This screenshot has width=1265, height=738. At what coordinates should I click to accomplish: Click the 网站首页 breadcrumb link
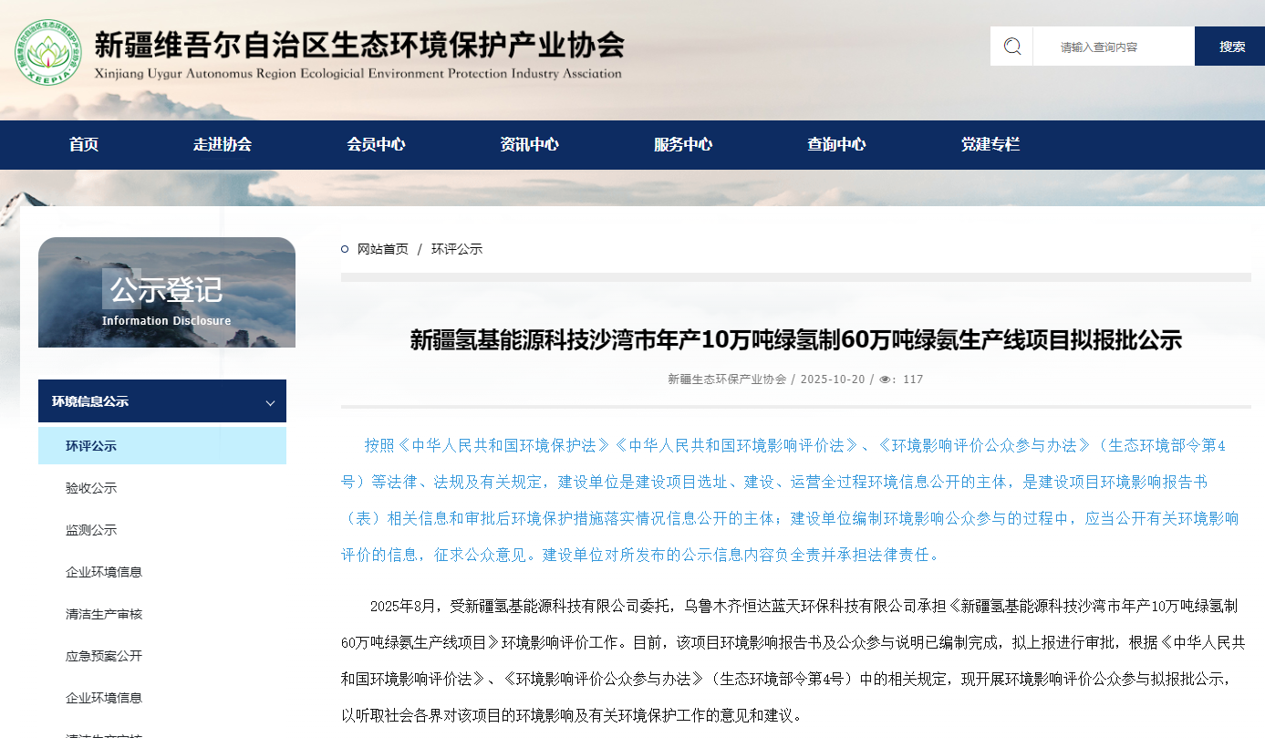pos(382,249)
